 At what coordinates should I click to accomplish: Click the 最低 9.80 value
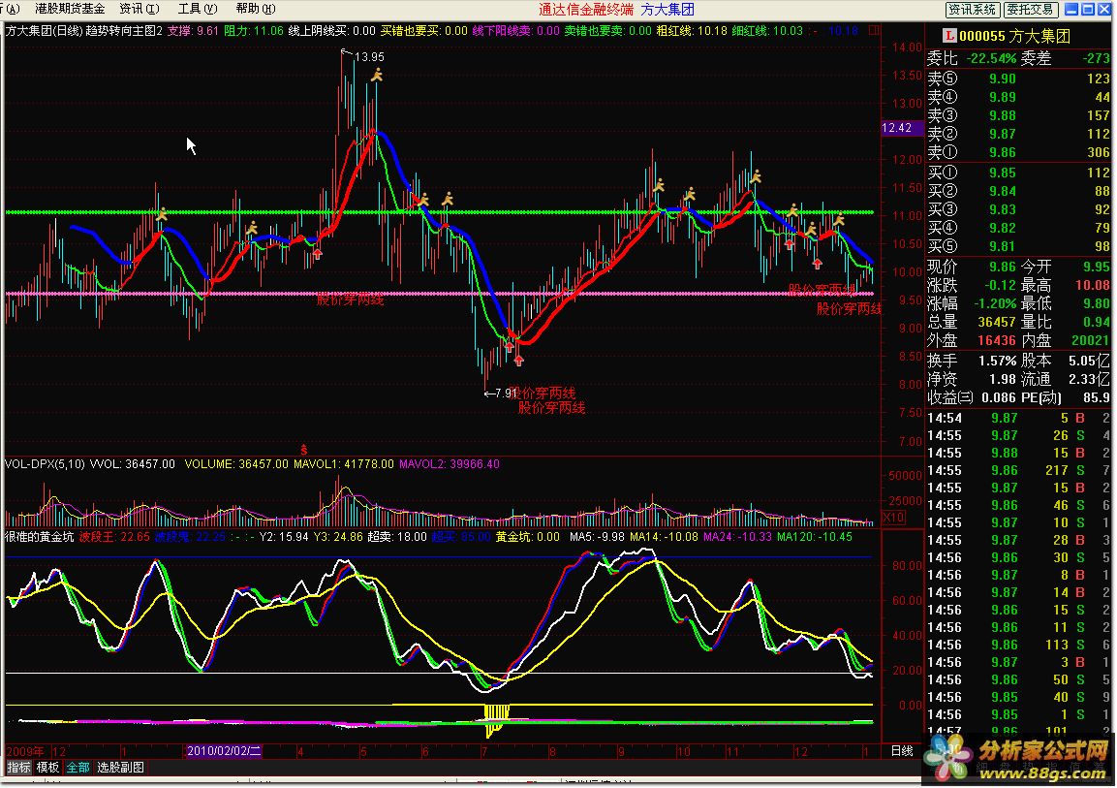click(1096, 303)
